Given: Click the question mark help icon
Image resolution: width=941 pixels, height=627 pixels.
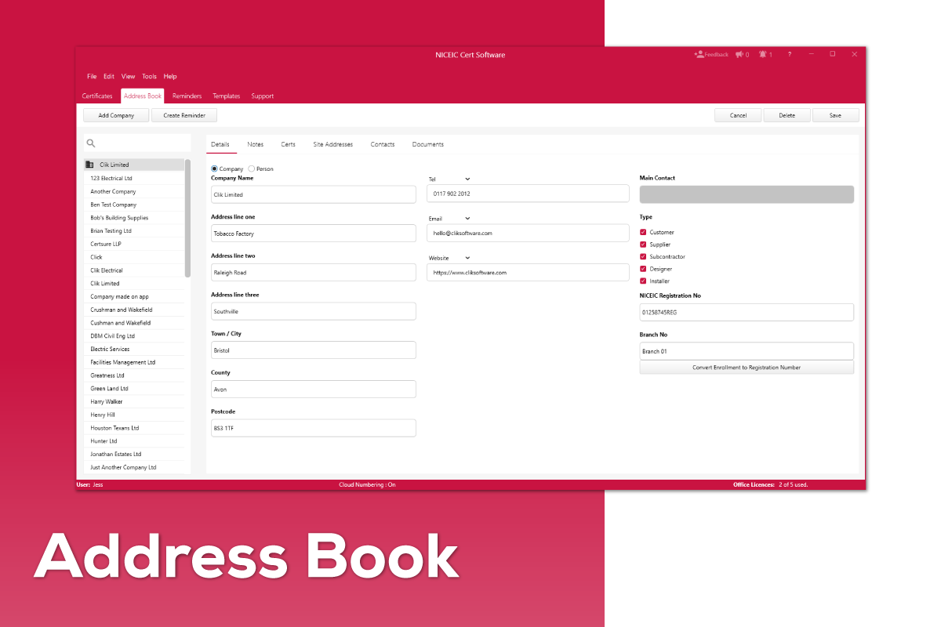Looking at the screenshot, I should 790,55.
